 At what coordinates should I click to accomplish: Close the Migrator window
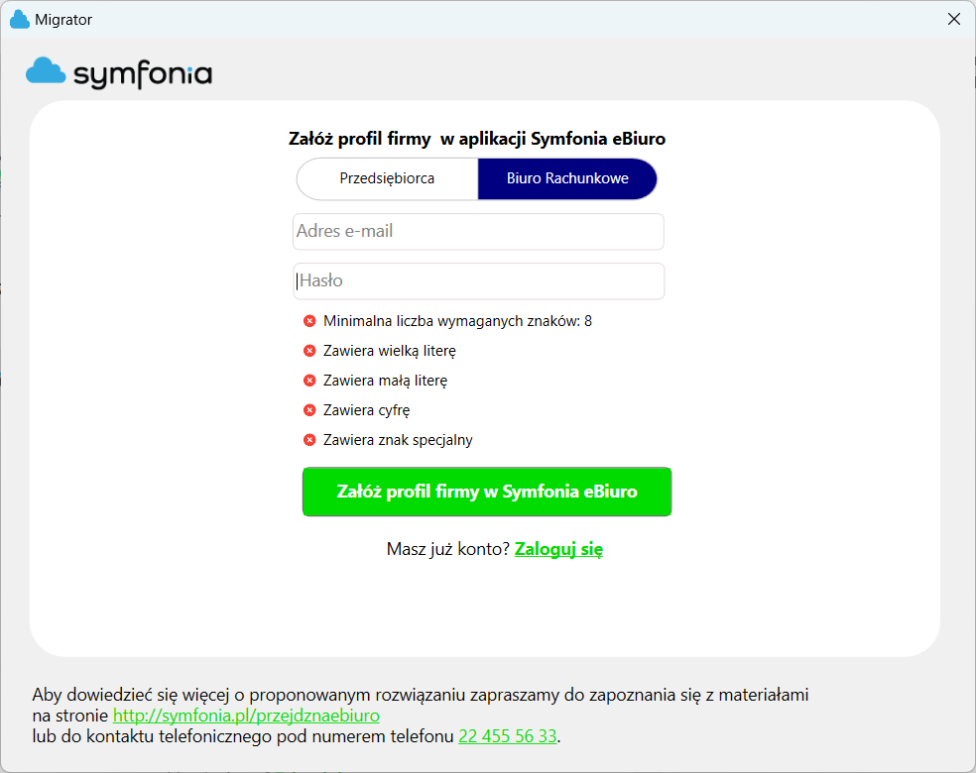pos(953,19)
